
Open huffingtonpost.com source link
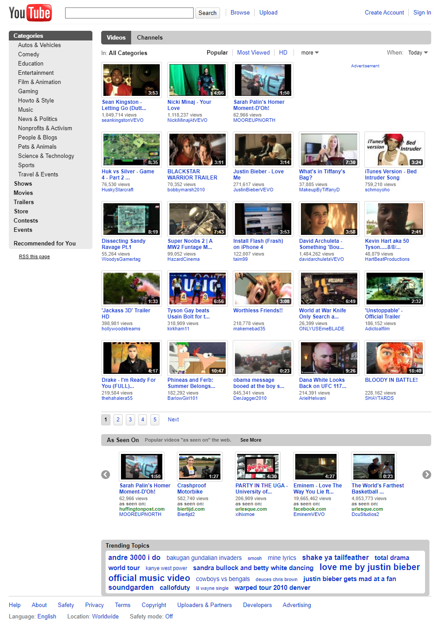142,509
